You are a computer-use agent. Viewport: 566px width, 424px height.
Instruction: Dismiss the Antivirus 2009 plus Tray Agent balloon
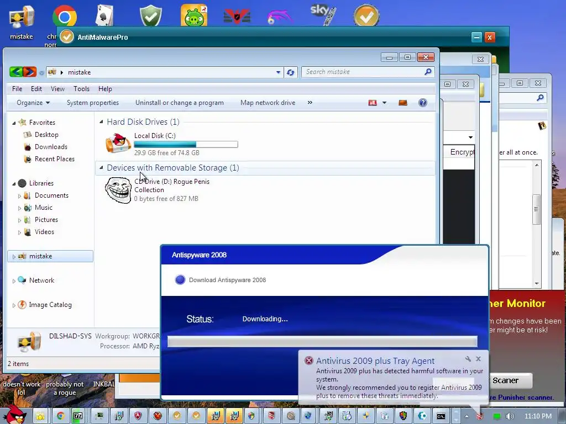point(478,359)
